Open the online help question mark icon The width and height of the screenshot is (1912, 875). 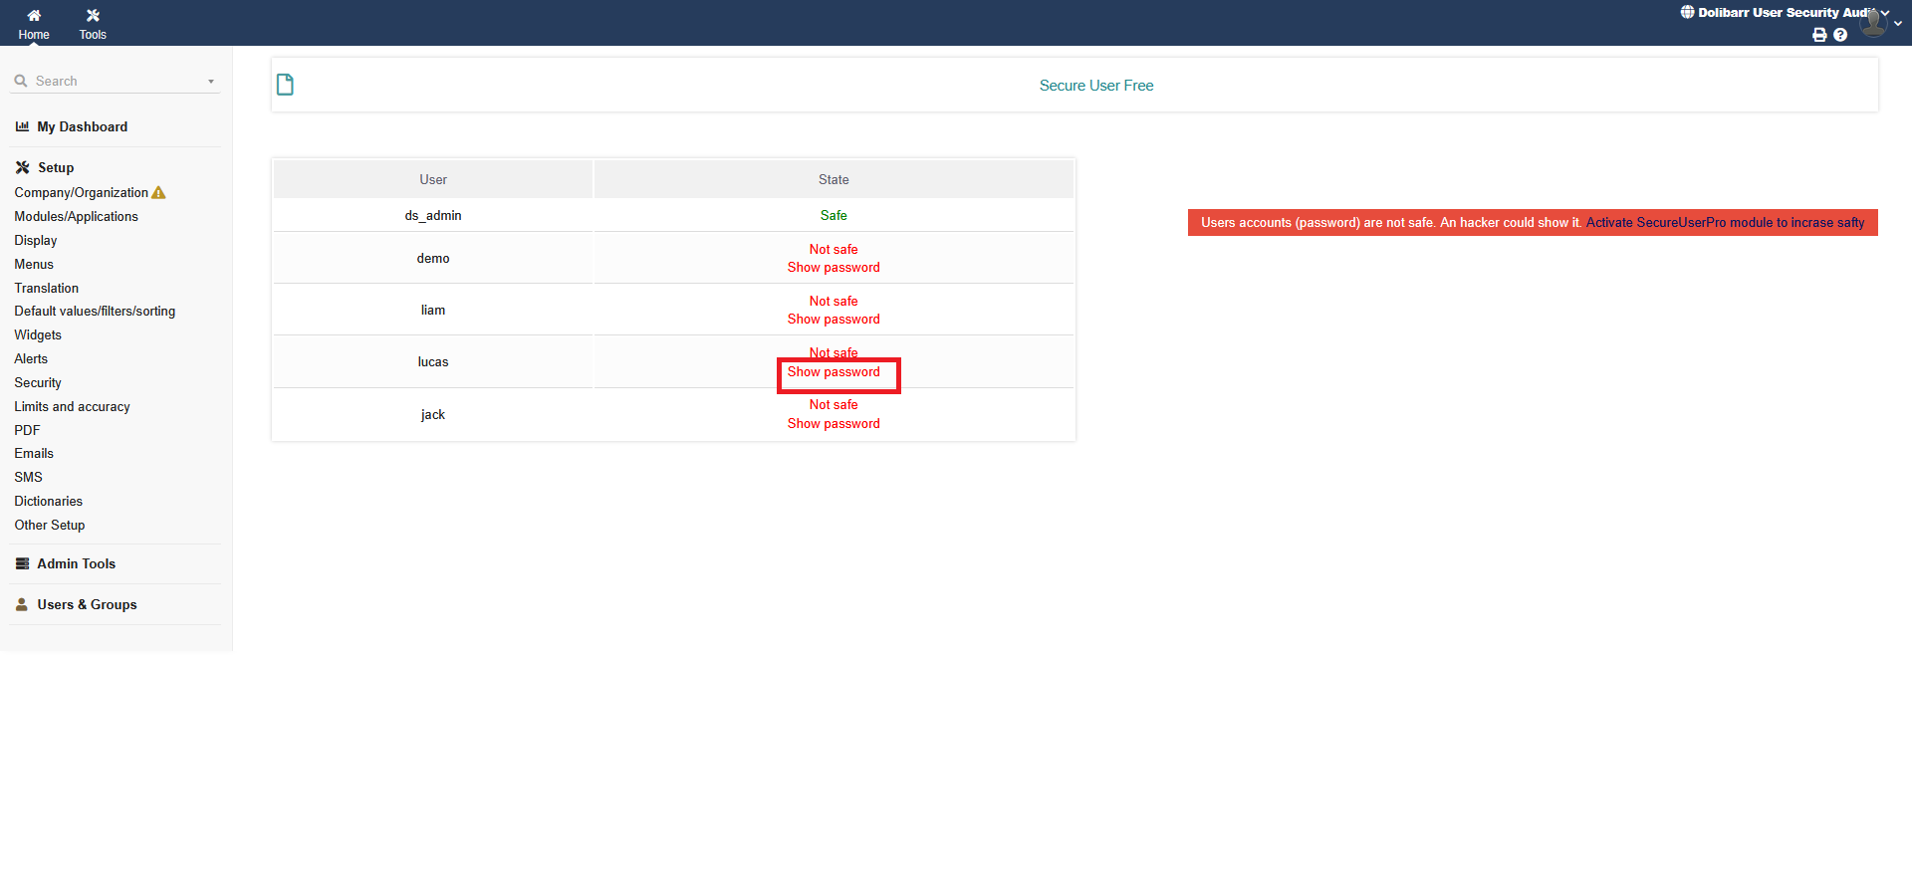[1840, 35]
